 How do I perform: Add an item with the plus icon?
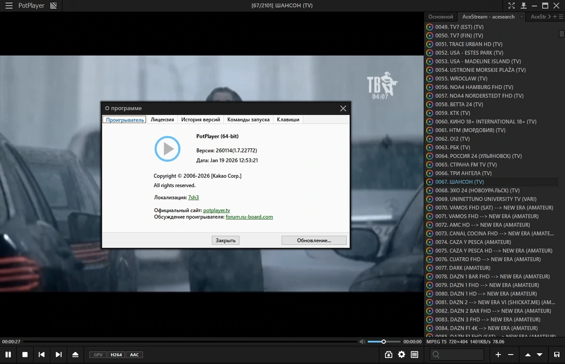tap(498, 355)
